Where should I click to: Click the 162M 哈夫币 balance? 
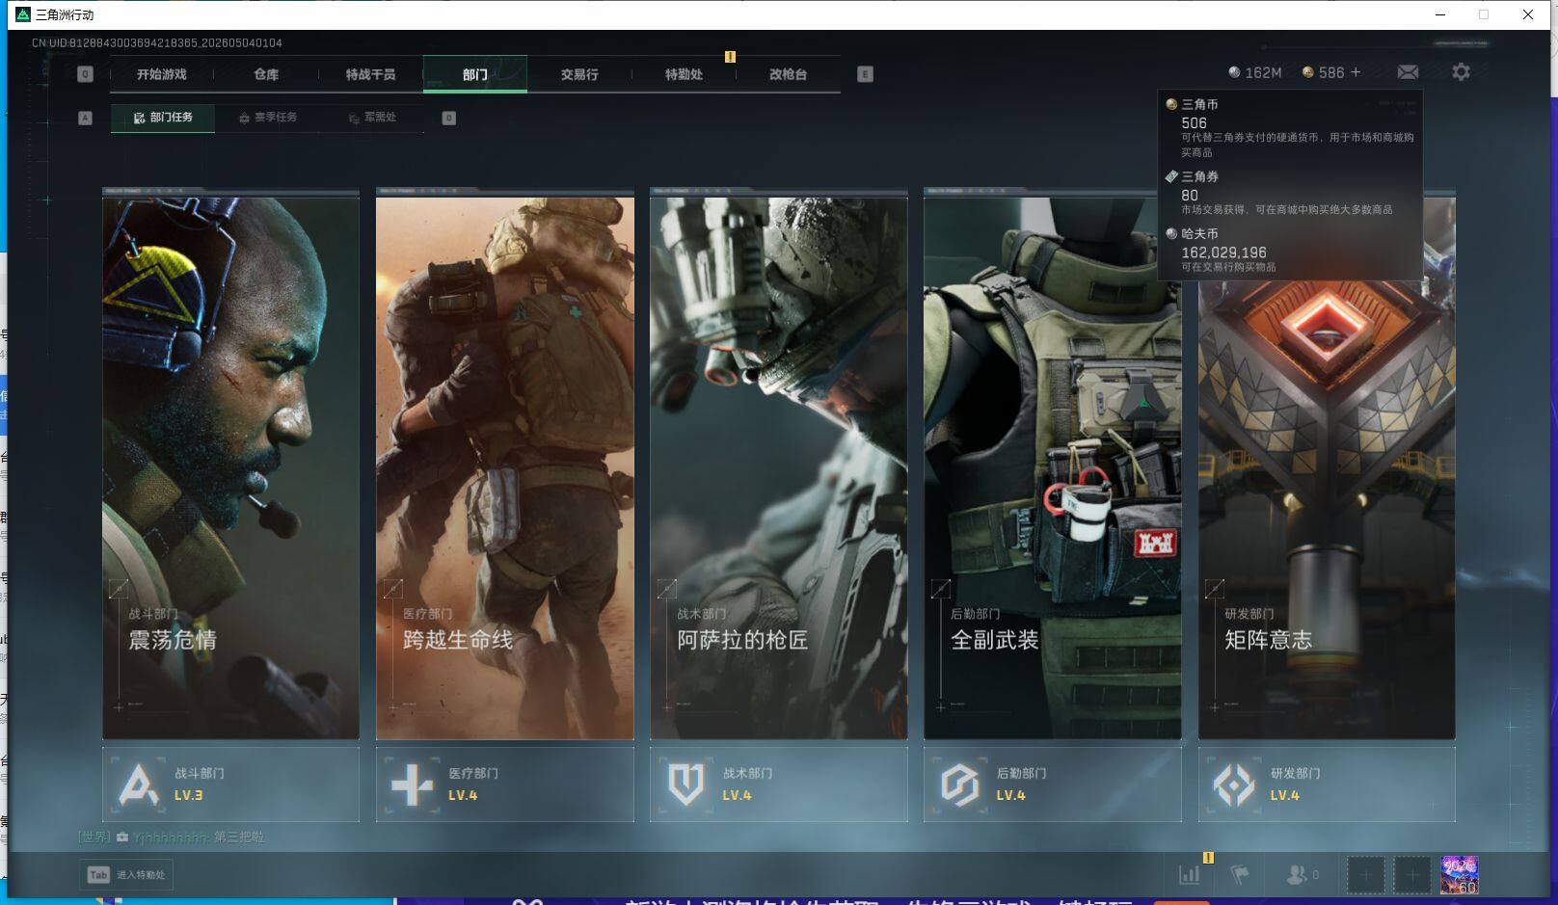coord(1254,72)
